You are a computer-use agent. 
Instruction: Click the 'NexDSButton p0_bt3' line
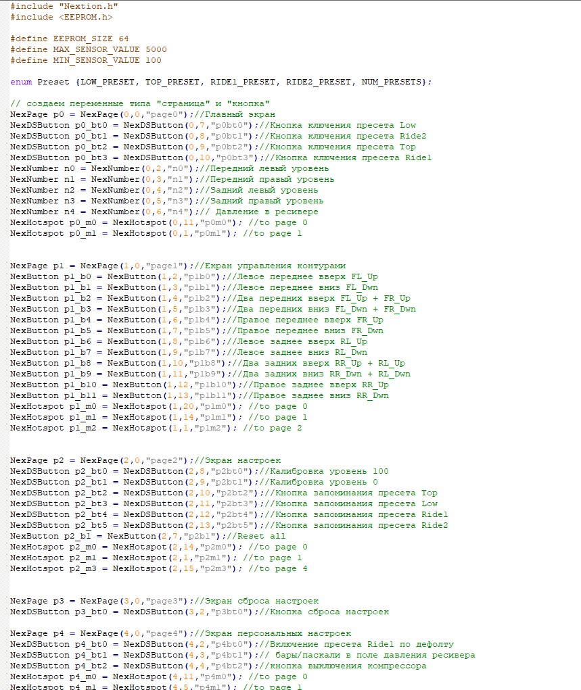pyautogui.click(x=221, y=157)
